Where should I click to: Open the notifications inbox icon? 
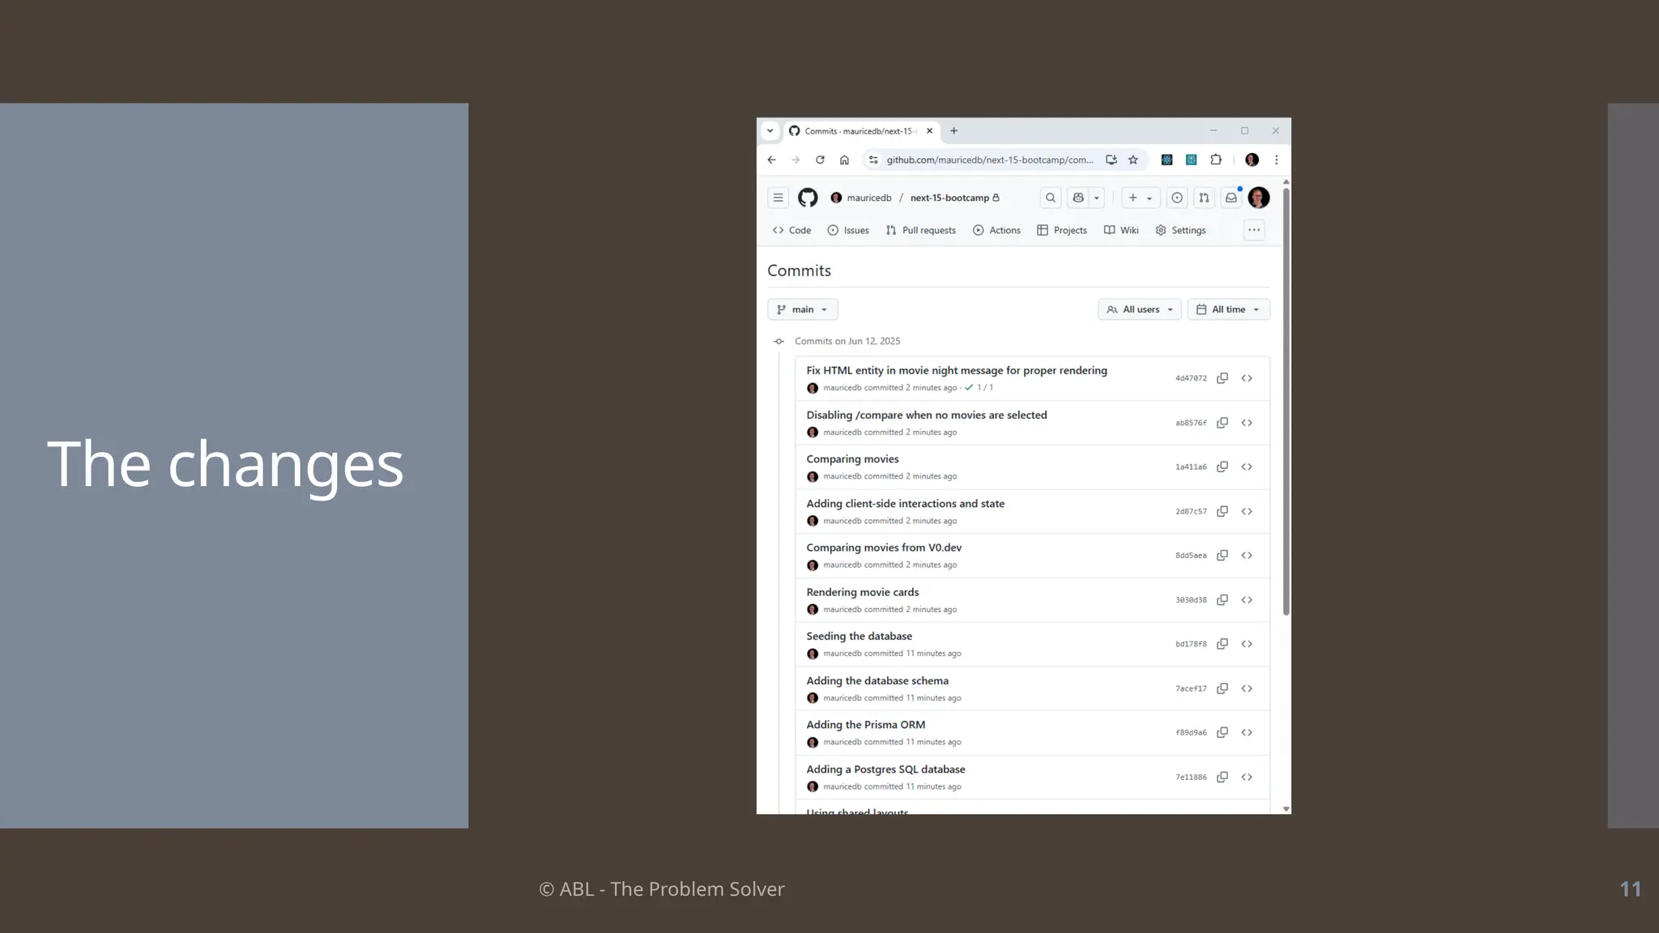coord(1230,198)
